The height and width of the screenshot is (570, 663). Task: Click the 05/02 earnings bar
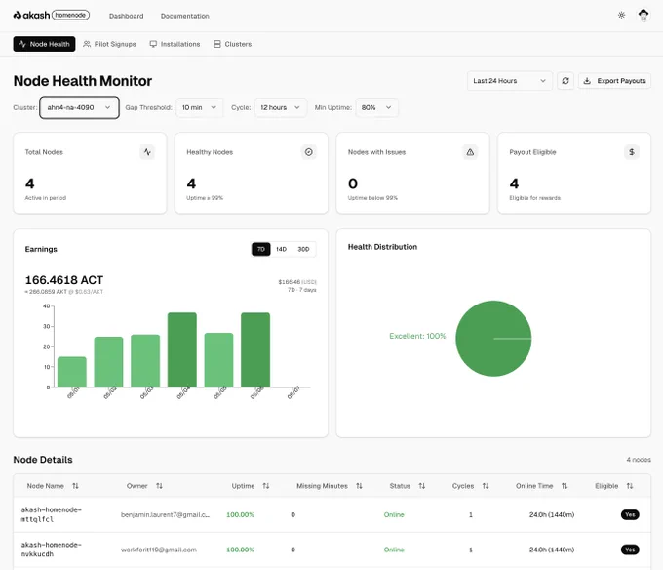pyautogui.click(x=108, y=362)
